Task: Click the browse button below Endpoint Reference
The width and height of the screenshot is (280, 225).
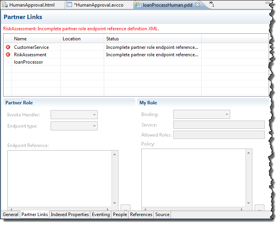Action: [125, 209]
